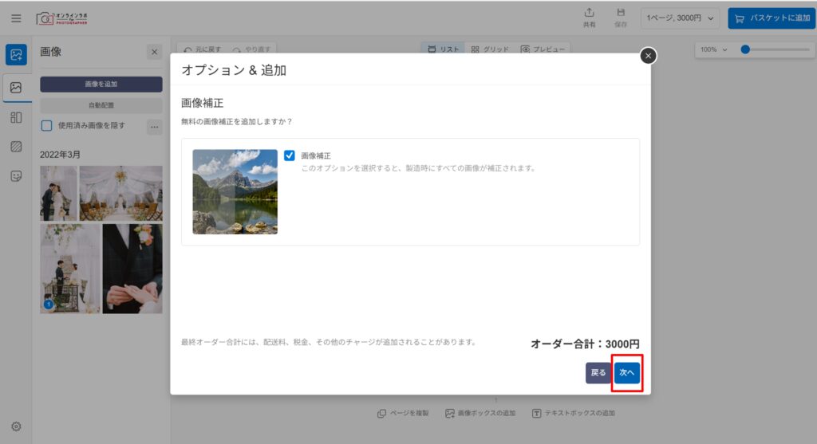Close the options dialog with X
The image size is (817, 444).
coord(648,55)
